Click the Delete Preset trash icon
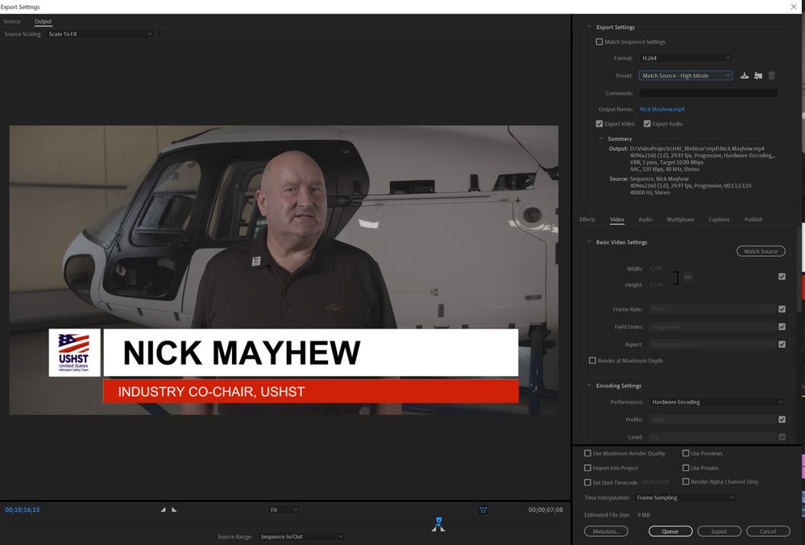Viewport: 805px width, 545px height. pos(772,76)
